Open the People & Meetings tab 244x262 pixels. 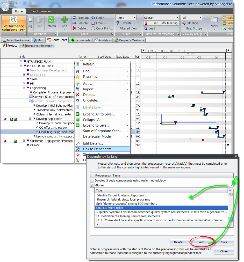(x=129, y=40)
